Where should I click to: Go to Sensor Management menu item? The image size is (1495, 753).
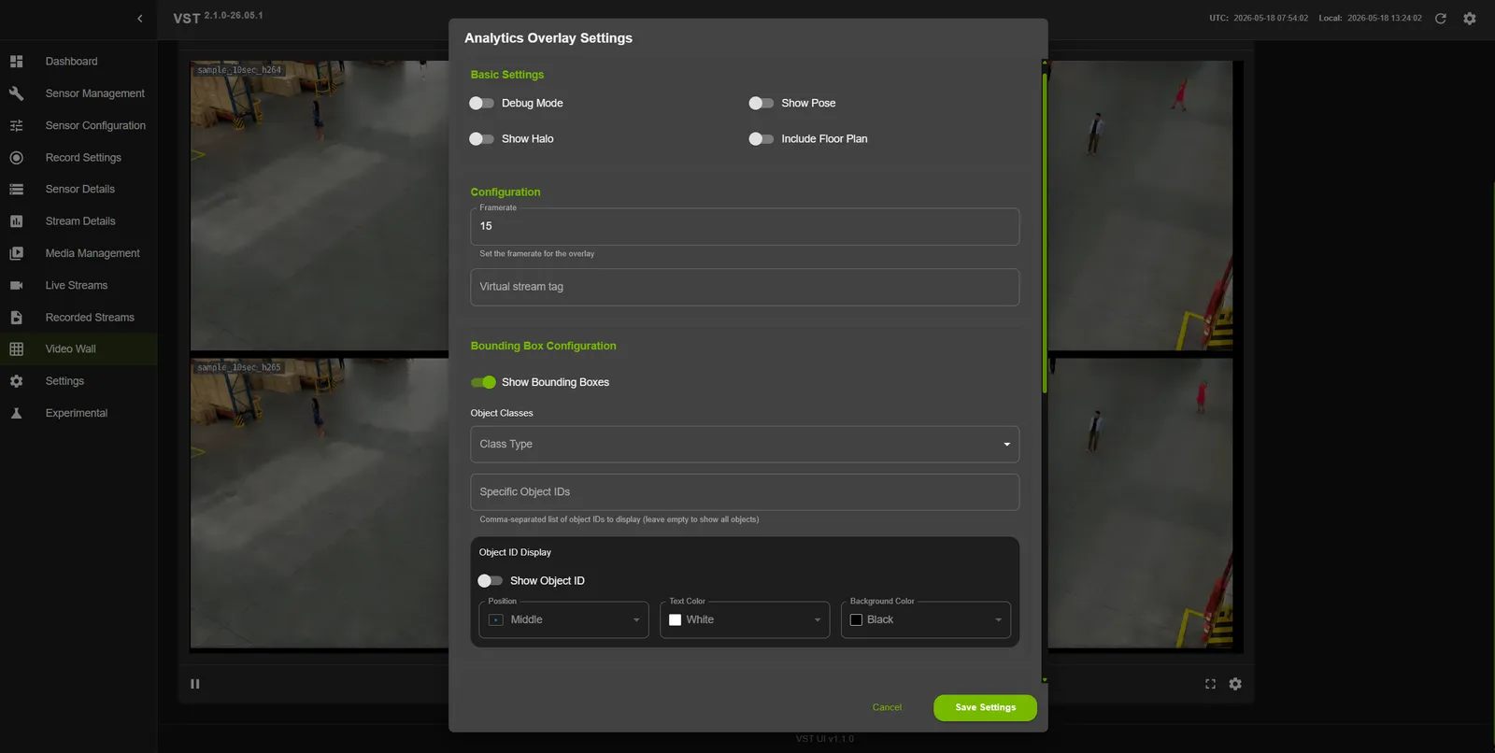pos(95,93)
